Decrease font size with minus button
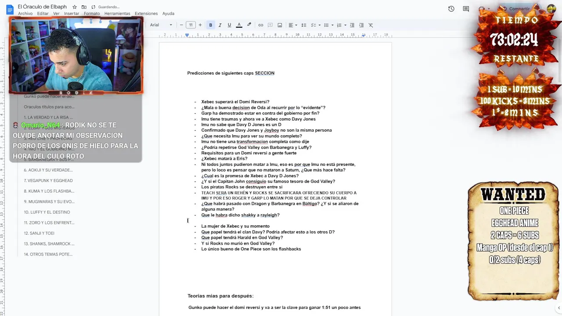The width and height of the screenshot is (562, 316). 181,25
